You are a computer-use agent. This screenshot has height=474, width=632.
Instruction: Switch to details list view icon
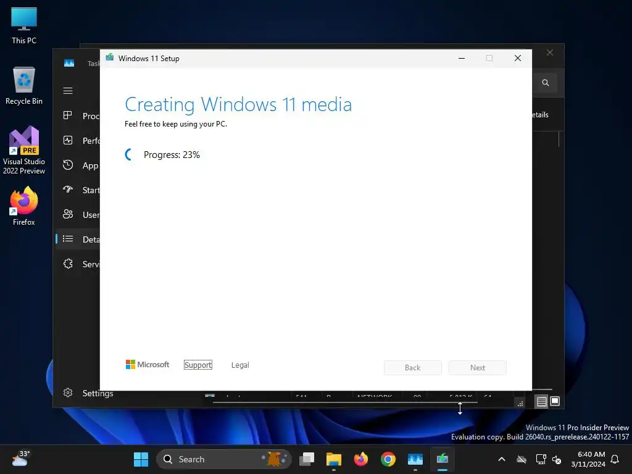(x=541, y=401)
